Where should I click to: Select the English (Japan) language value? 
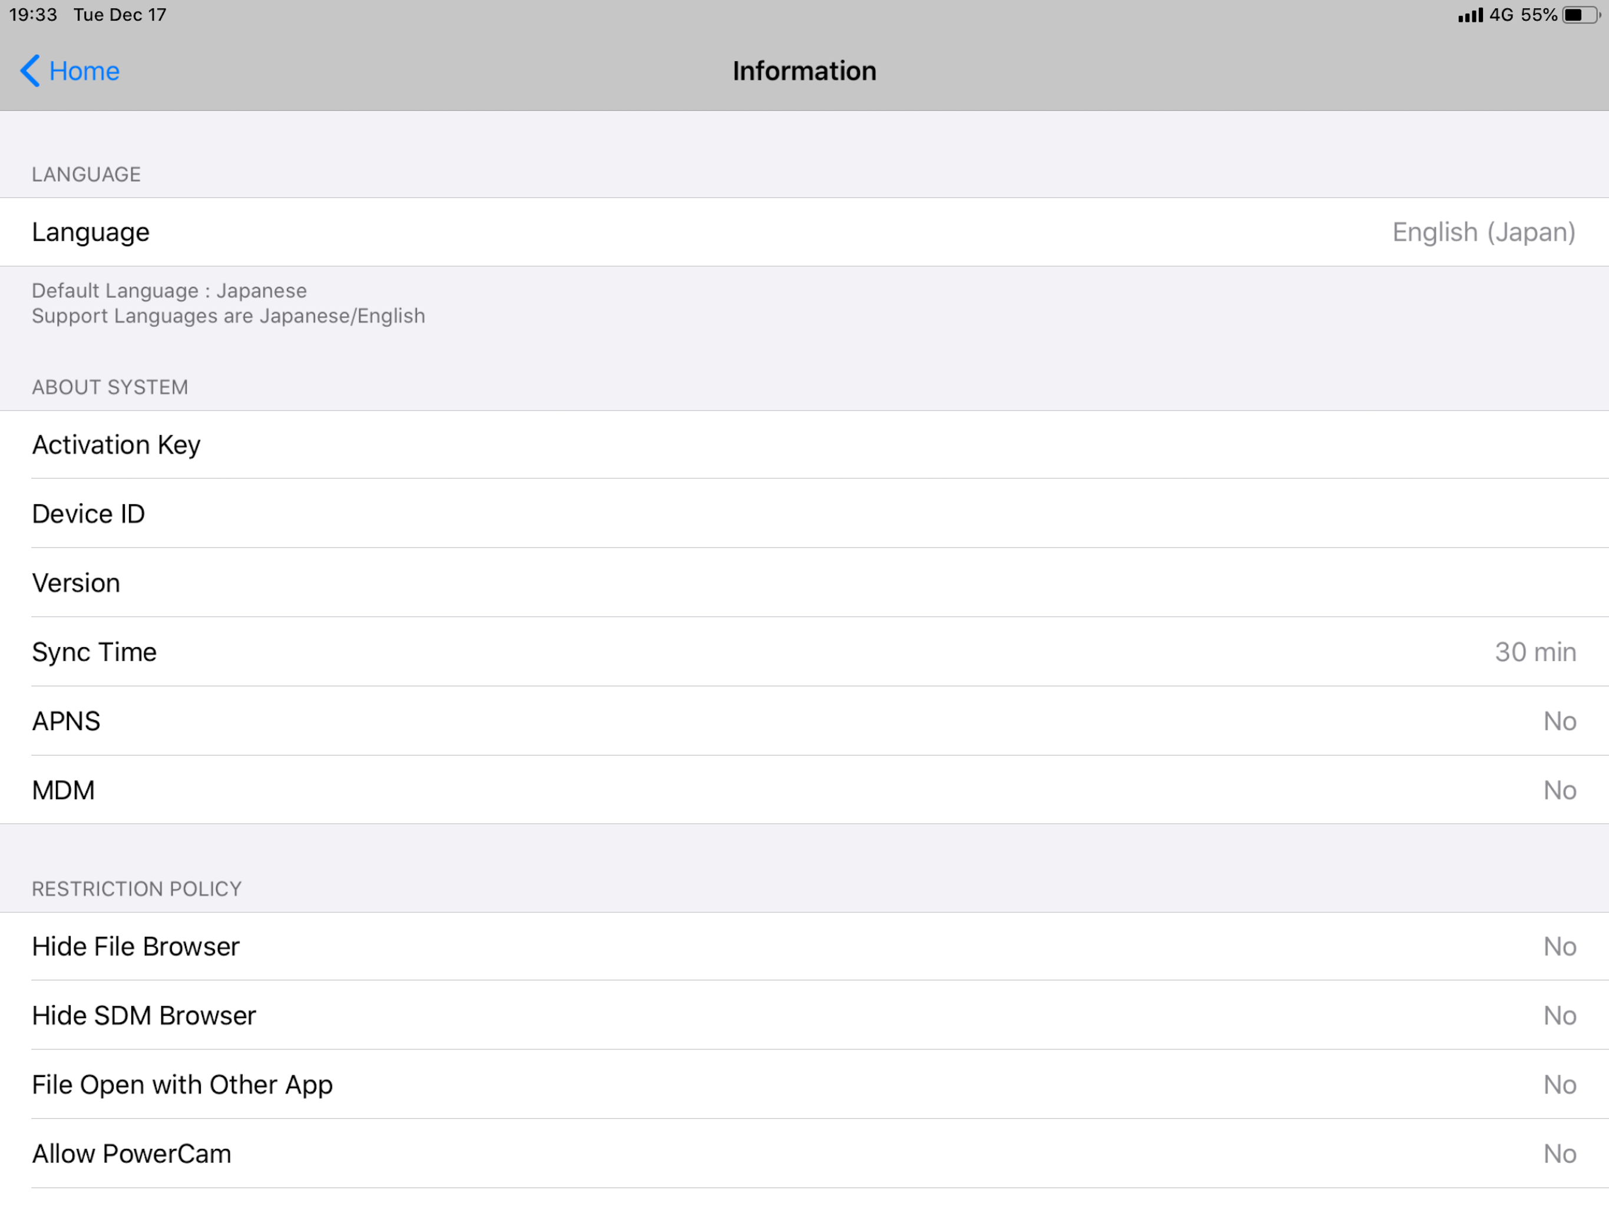(1484, 232)
